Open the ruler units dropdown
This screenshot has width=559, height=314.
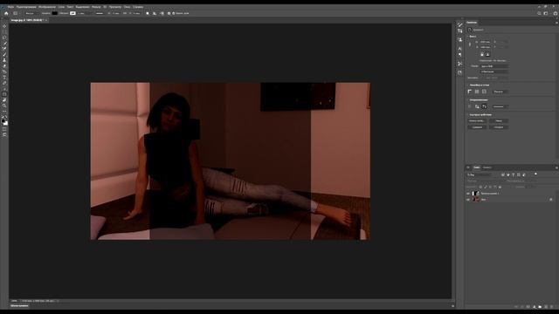[x=500, y=92]
